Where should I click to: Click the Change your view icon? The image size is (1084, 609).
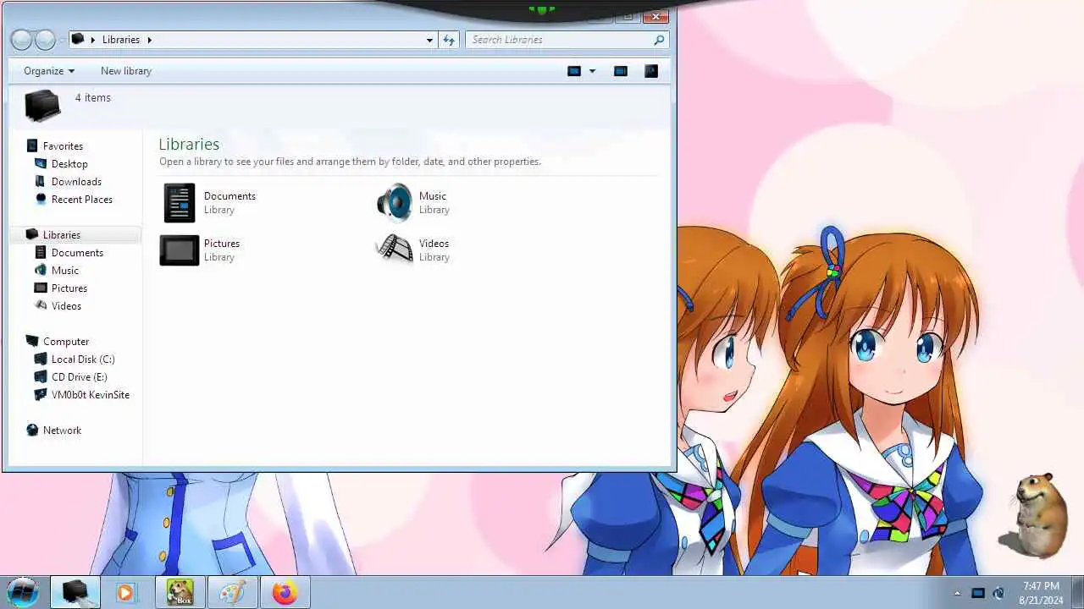[x=574, y=71]
